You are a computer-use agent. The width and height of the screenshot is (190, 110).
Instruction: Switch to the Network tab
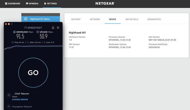(x=95, y=19)
